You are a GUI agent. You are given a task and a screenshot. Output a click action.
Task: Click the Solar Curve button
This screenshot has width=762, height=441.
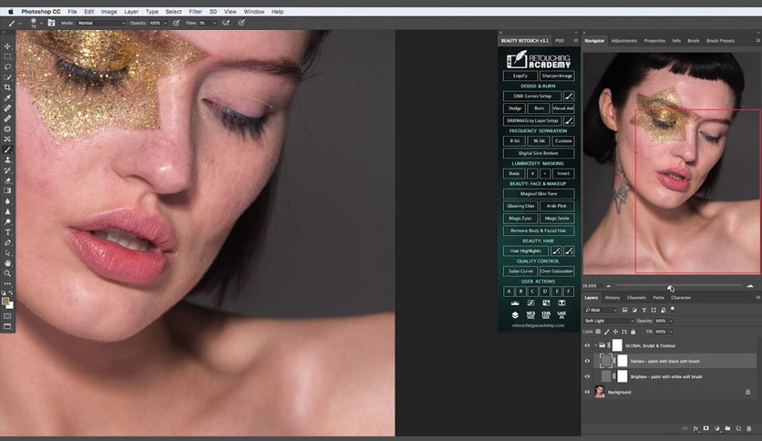click(520, 271)
